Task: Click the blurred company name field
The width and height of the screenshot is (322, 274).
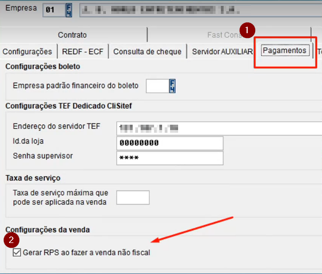Action: click(x=198, y=10)
